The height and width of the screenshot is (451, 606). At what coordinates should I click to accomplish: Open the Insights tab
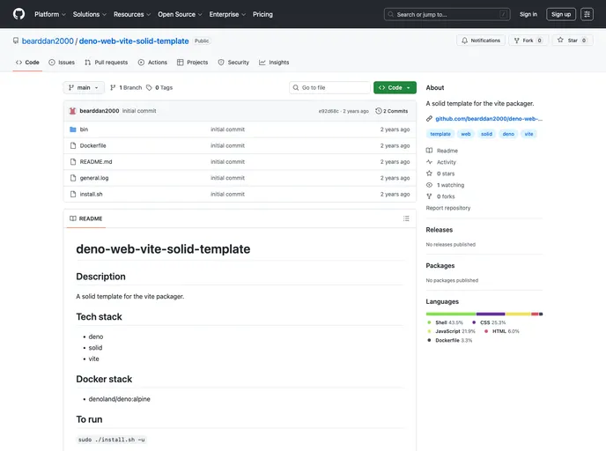(x=274, y=63)
